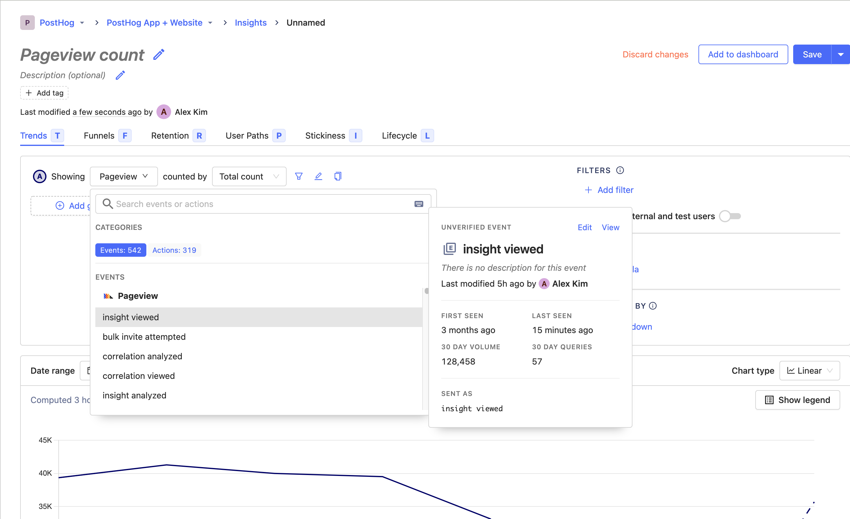Image resolution: width=850 pixels, height=519 pixels.
Task: Click the duplicate series copy icon
Action: (338, 176)
